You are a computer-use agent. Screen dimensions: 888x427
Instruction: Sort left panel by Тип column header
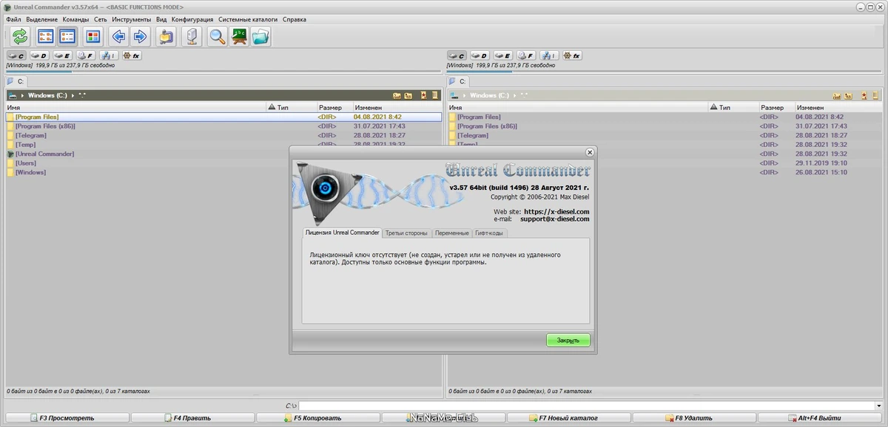(x=292, y=107)
